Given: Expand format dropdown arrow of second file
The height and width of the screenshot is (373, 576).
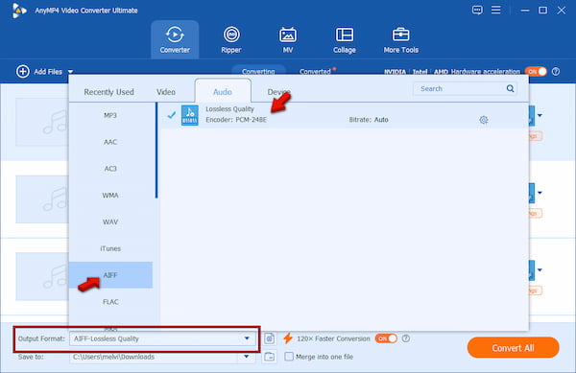Looking at the screenshot, I should [540, 193].
